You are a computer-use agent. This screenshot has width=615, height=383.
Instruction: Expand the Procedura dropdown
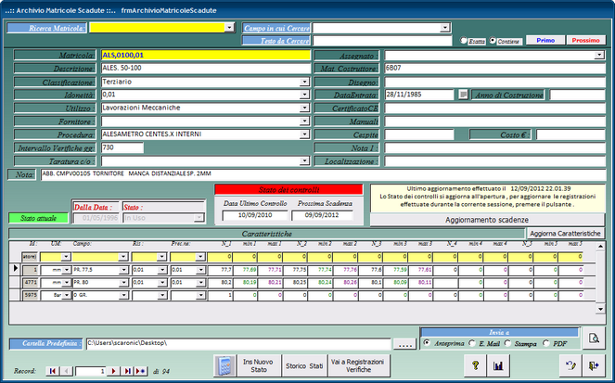point(304,134)
